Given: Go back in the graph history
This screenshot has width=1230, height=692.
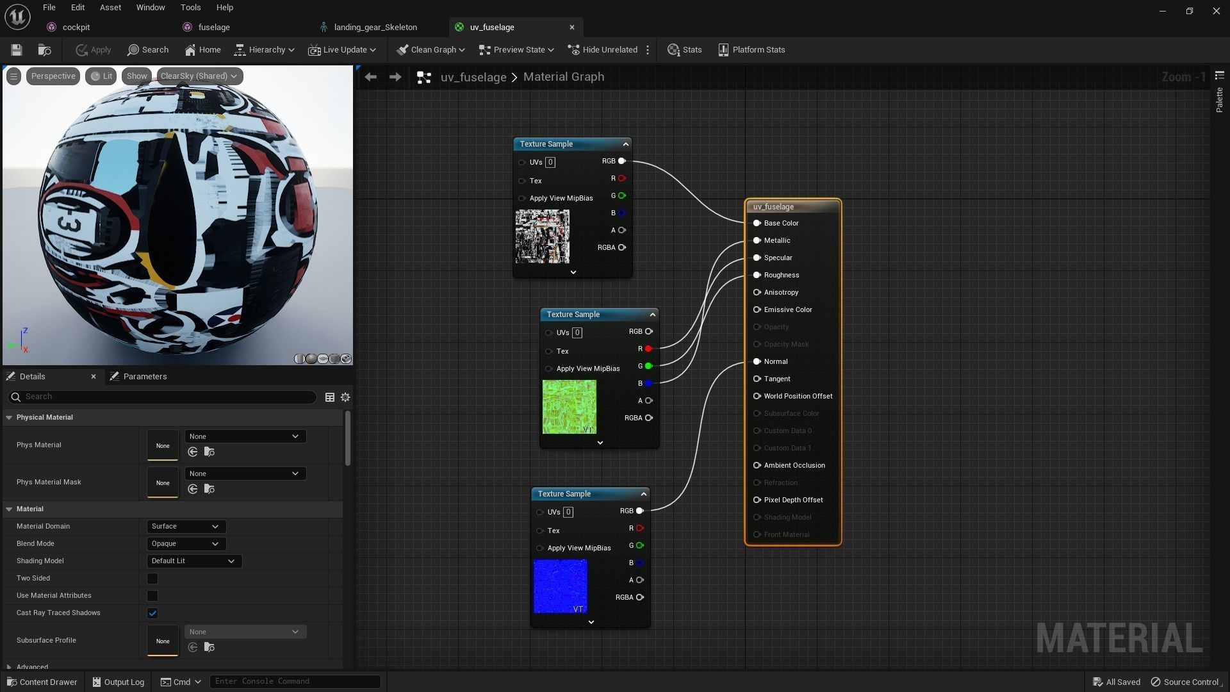Looking at the screenshot, I should pos(370,77).
